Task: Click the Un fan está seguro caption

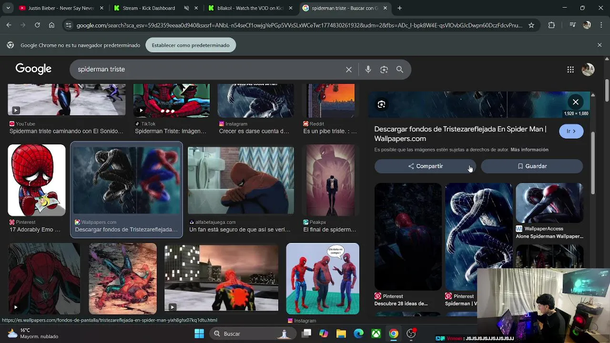Action: 240,230
